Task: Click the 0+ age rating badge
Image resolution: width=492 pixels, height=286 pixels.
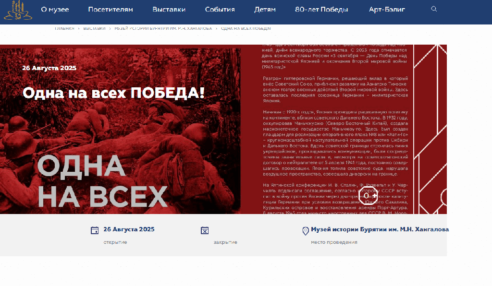Action: tap(368, 196)
